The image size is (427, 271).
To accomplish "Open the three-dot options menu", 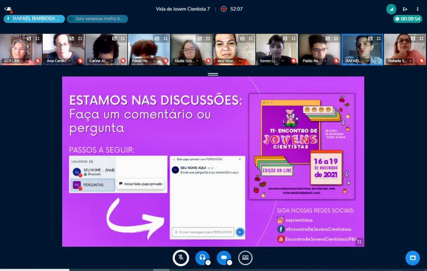I will (417, 9).
